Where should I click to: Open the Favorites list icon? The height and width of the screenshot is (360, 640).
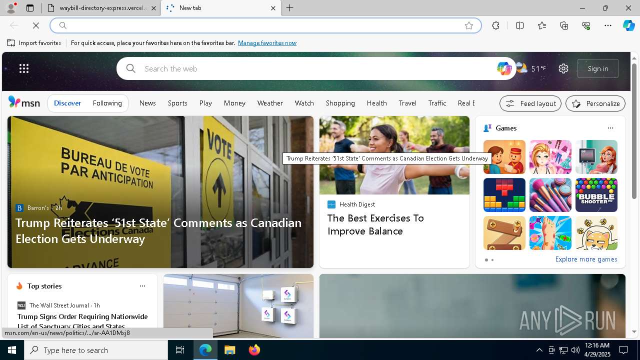point(542,25)
